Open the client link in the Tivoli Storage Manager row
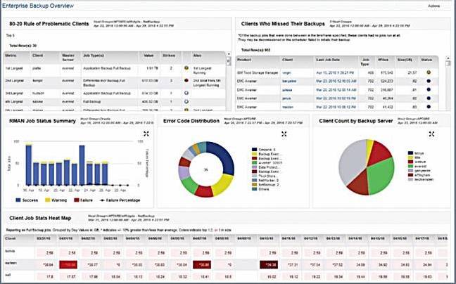The image size is (456, 284). (286, 73)
